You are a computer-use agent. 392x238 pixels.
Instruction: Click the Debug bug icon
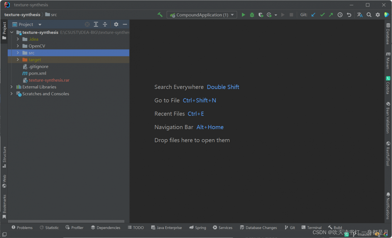pos(252,15)
